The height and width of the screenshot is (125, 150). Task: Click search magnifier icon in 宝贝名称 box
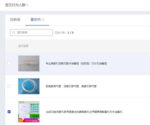coord(13,32)
